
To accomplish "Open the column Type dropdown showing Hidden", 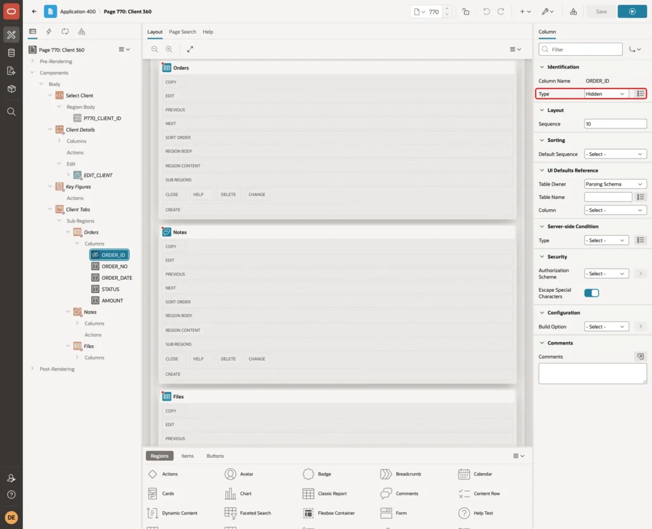I will [606, 94].
